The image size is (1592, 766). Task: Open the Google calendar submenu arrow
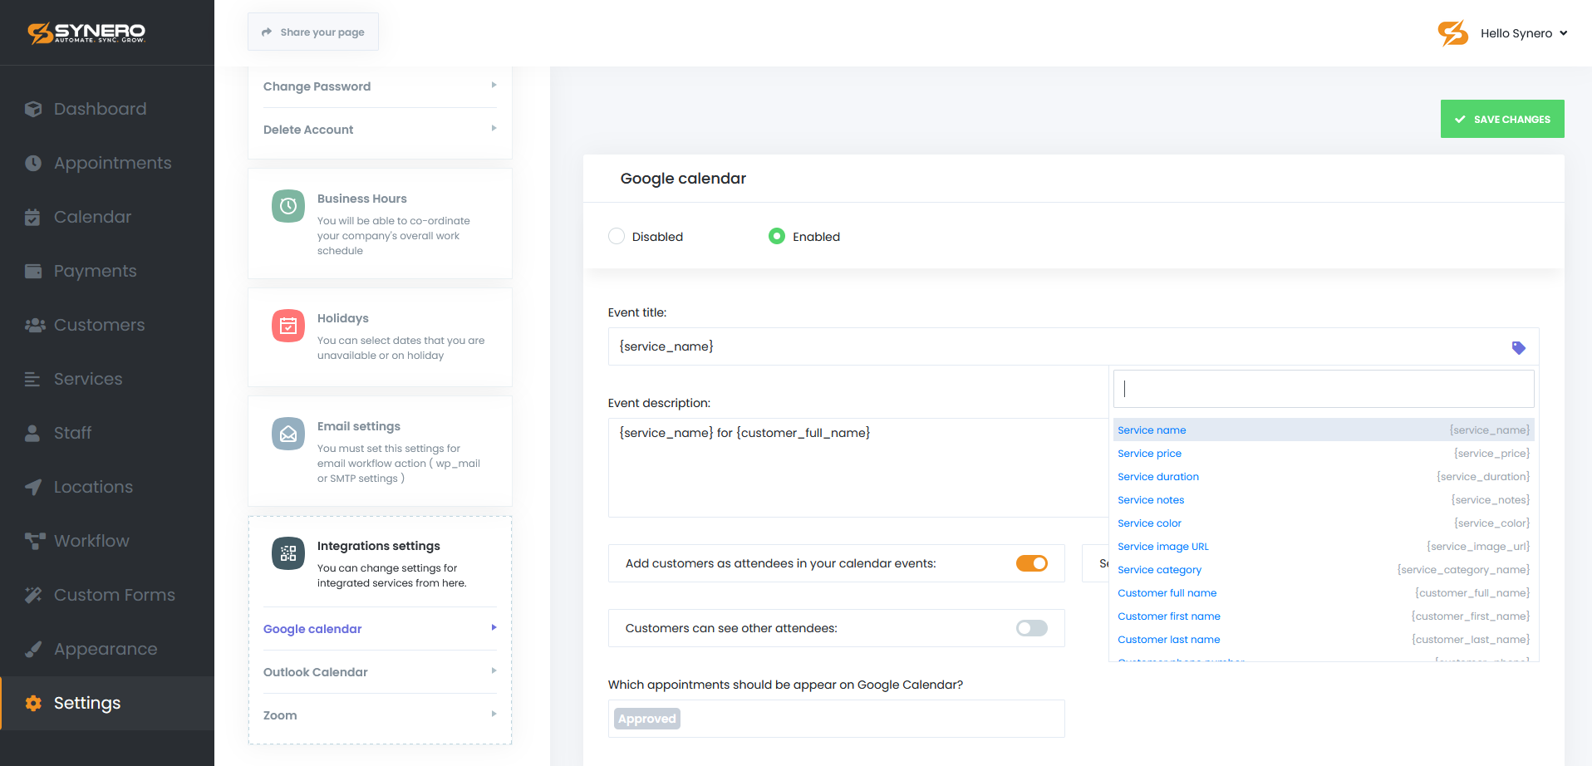(494, 627)
